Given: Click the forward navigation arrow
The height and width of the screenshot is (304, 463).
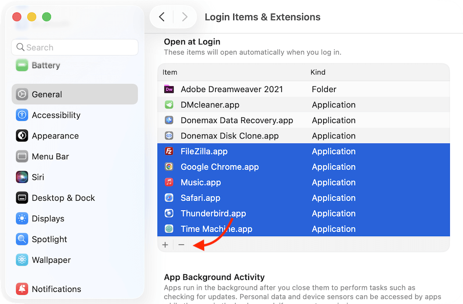Looking at the screenshot, I should [185, 17].
